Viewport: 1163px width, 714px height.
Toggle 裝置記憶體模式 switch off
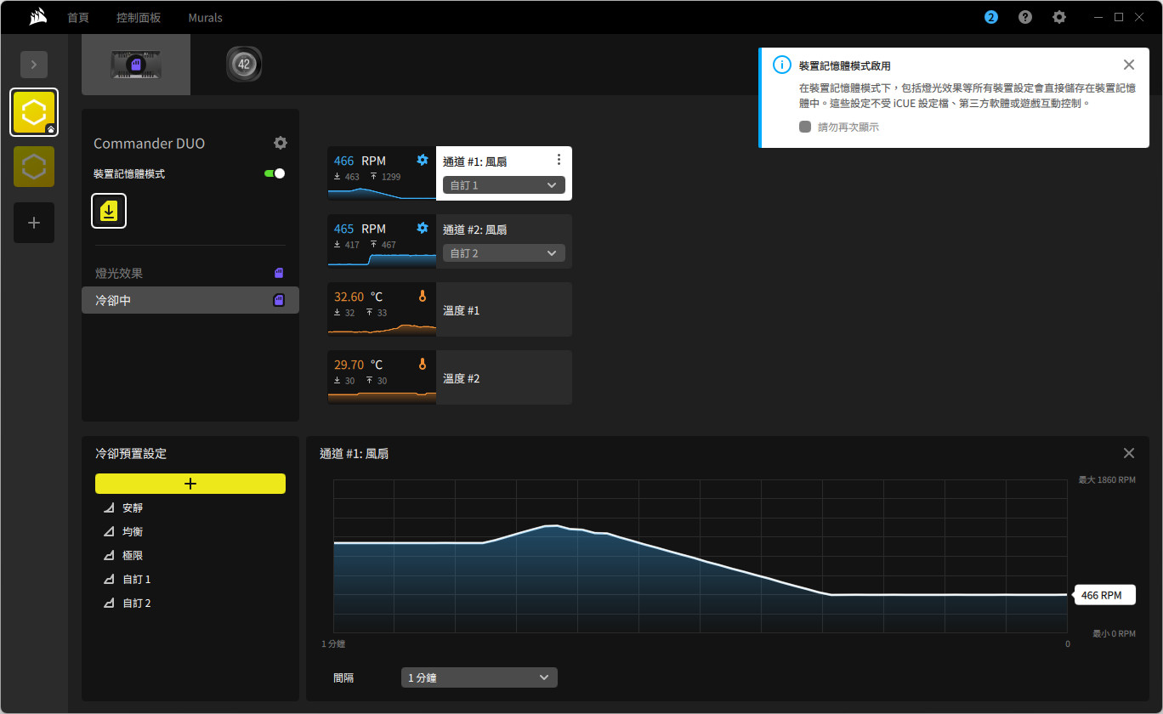(275, 173)
